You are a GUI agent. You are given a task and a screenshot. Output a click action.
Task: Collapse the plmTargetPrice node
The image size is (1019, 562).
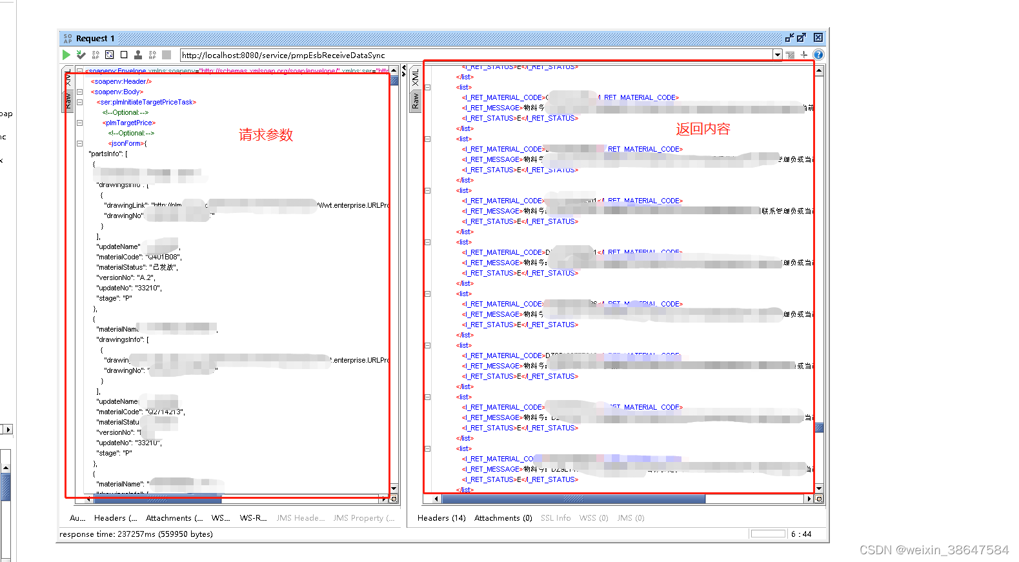80,123
